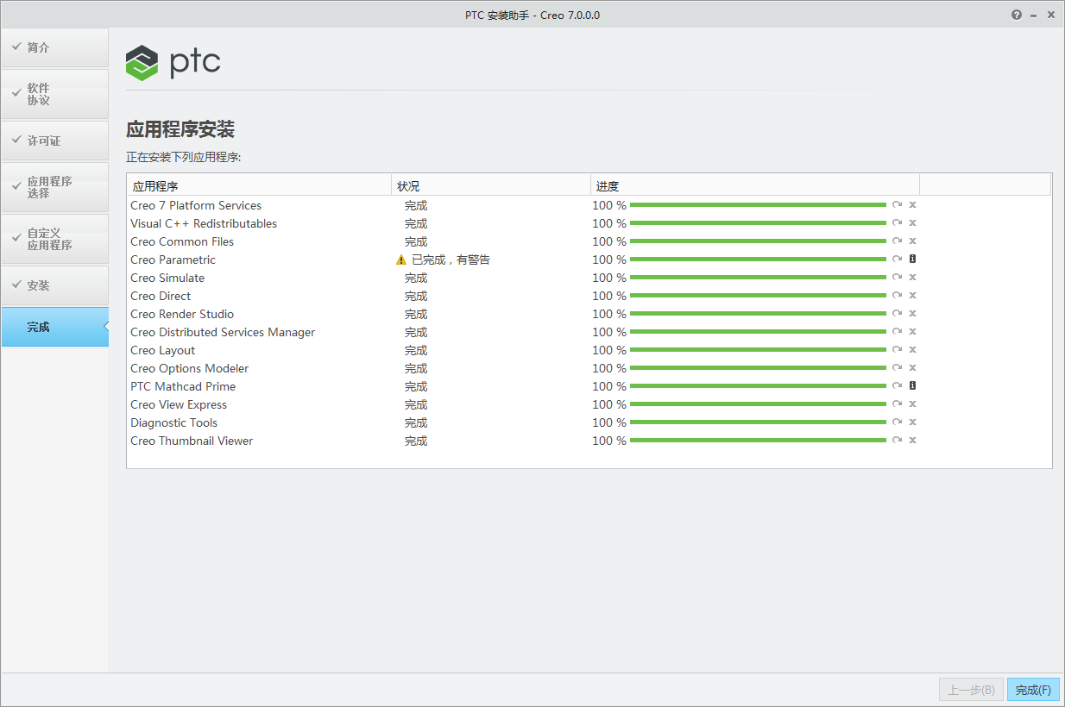Click the retry icon for Creo 7 Platform Services
Image resolution: width=1065 pixels, height=707 pixels.
click(x=897, y=205)
